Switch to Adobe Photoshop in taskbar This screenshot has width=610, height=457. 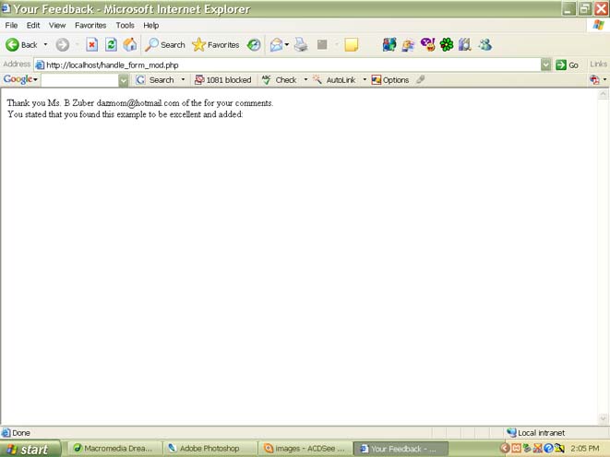point(210,449)
